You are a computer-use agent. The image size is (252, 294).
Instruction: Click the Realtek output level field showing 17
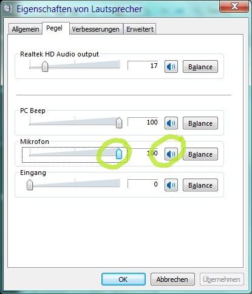point(143,66)
